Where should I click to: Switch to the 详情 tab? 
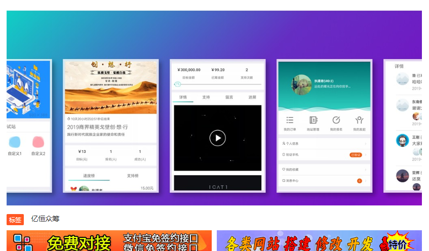(183, 97)
